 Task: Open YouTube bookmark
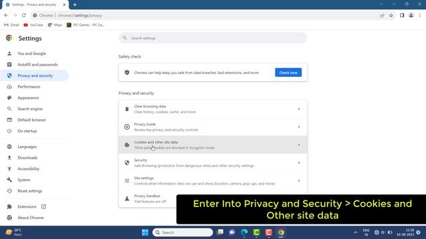coord(33,25)
